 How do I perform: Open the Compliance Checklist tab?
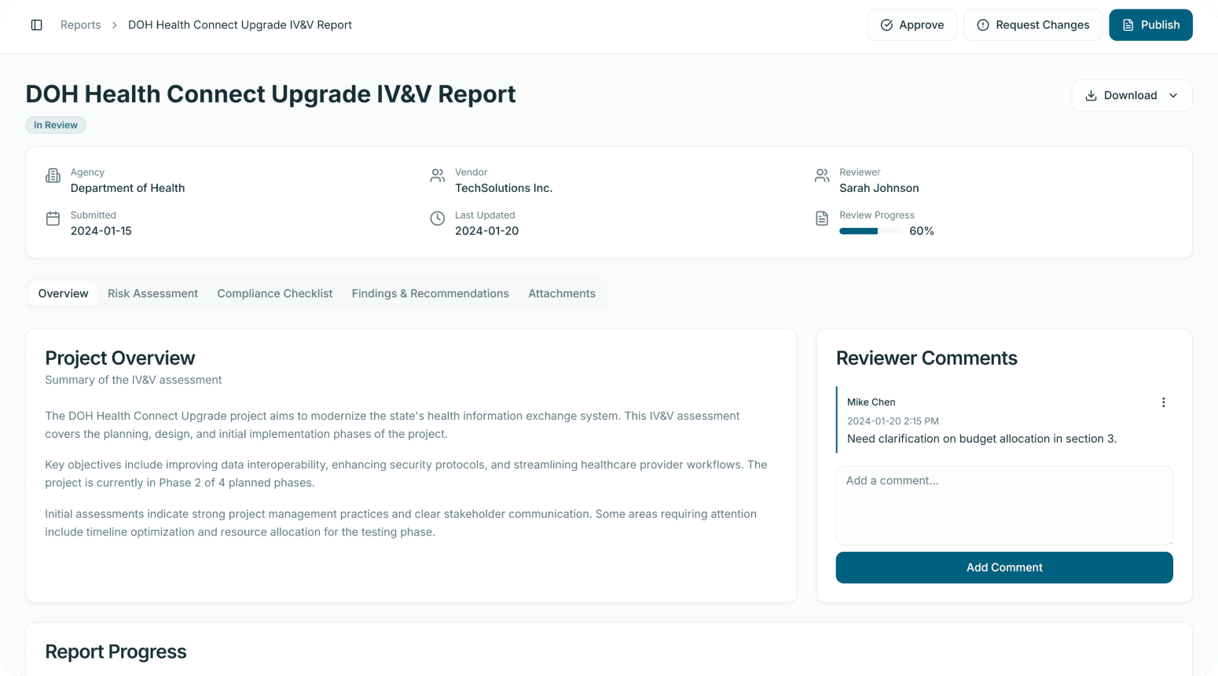pyautogui.click(x=274, y=293)
